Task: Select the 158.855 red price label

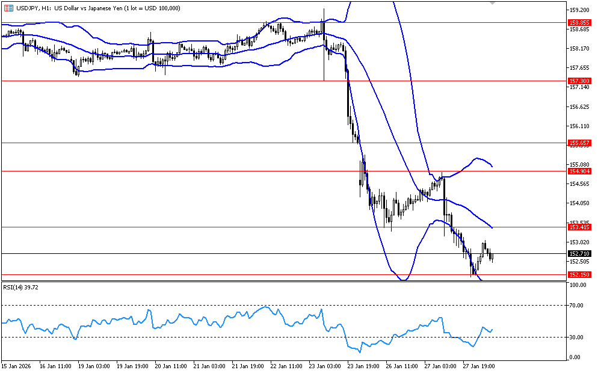Action: (578, 23)
